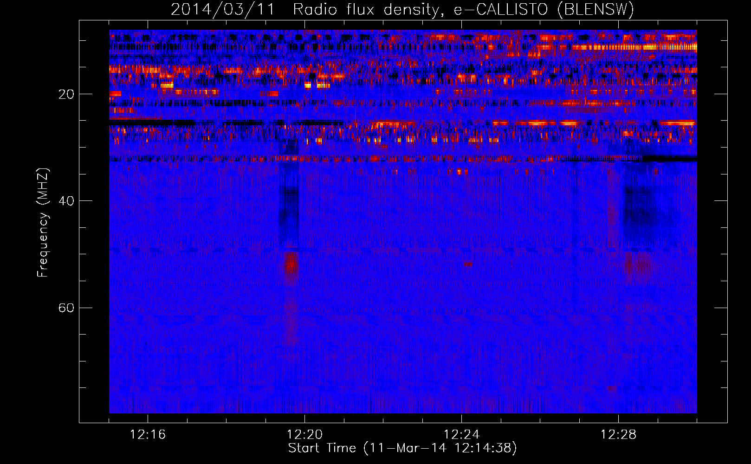Click the '60' frequency tick label
Image resolution: width=751 pixels, height=464 pixels.
66,308
